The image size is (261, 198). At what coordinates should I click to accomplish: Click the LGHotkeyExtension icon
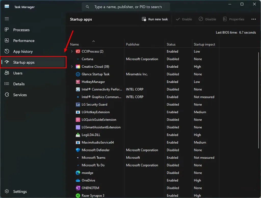pyautogui.click(x=78, y=112)
